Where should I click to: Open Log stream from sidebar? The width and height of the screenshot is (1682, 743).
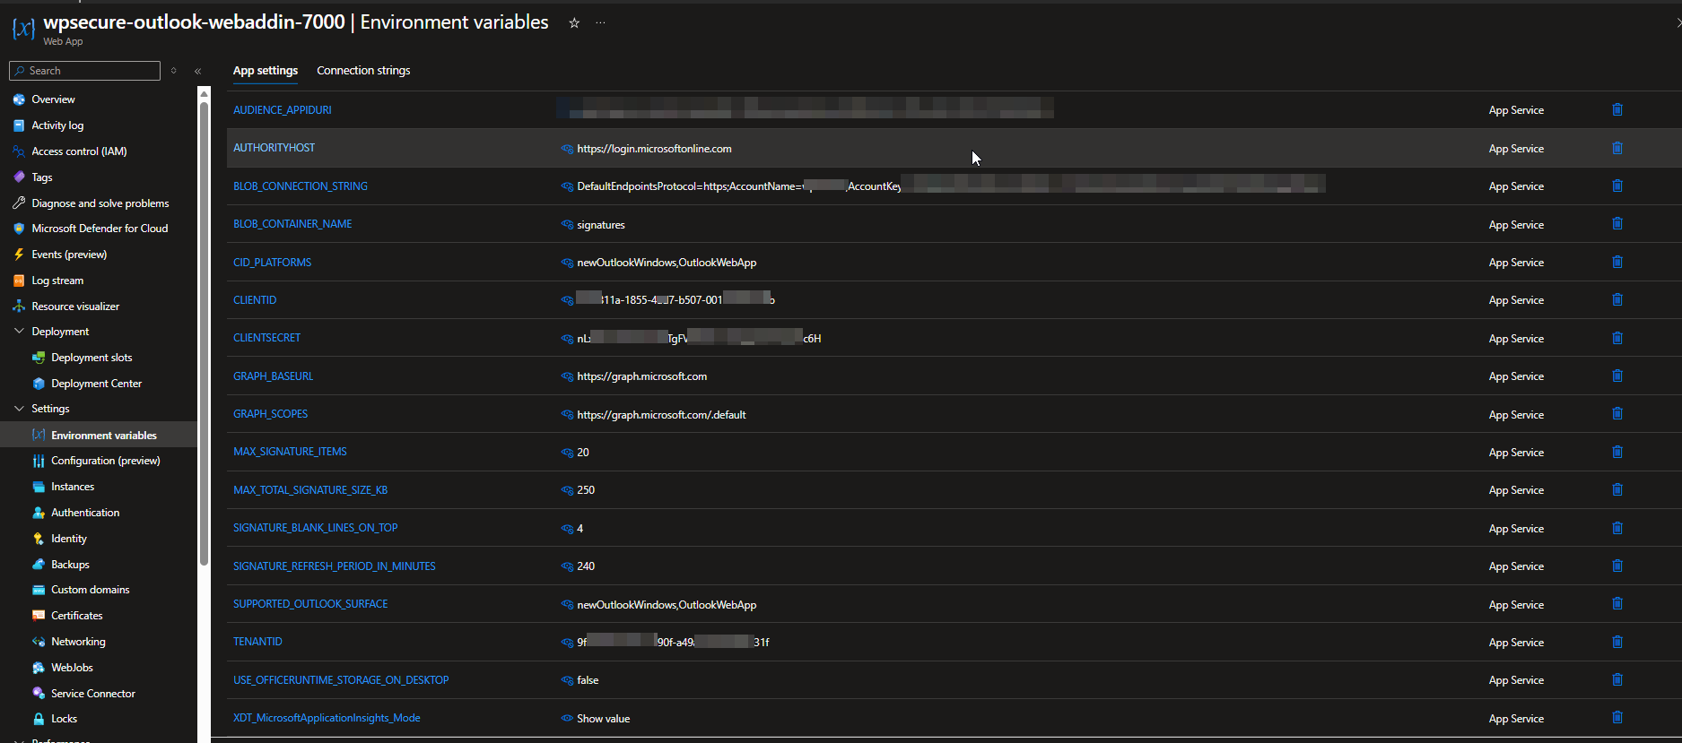57,281
